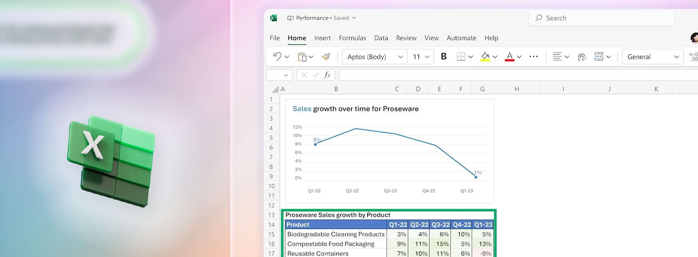Click chart title 'Sales growth over time for Proseware'

[356, 109]
